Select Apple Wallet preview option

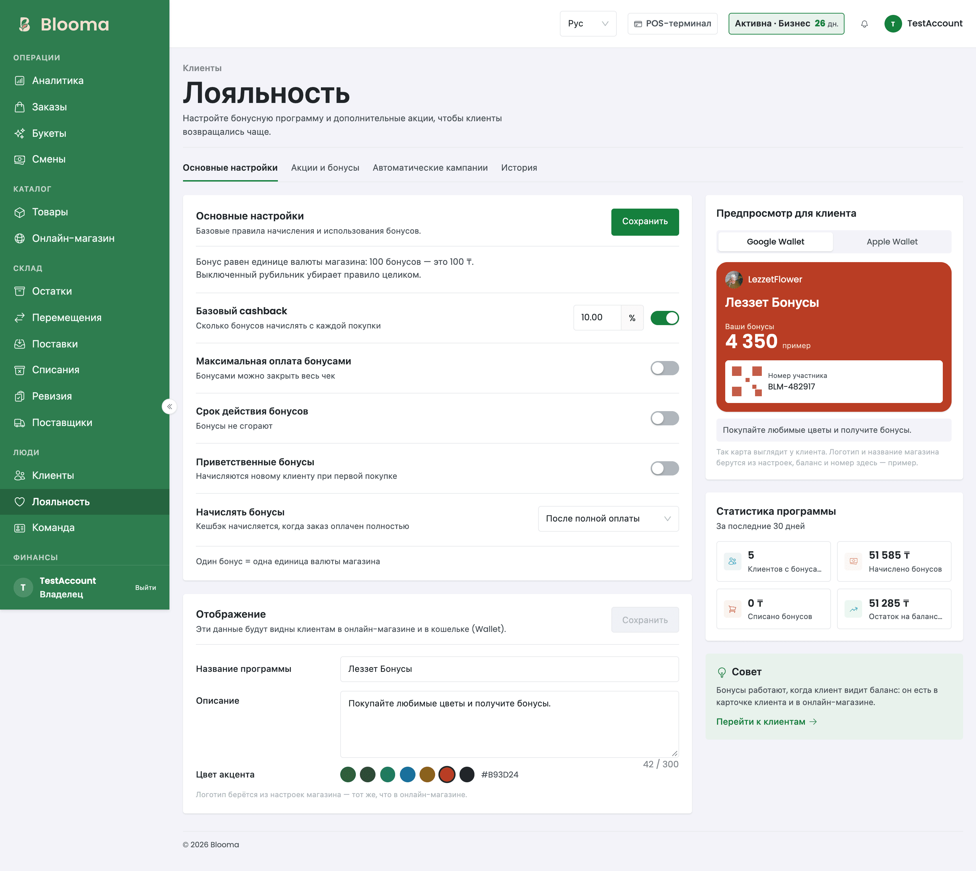click(892, 242)
